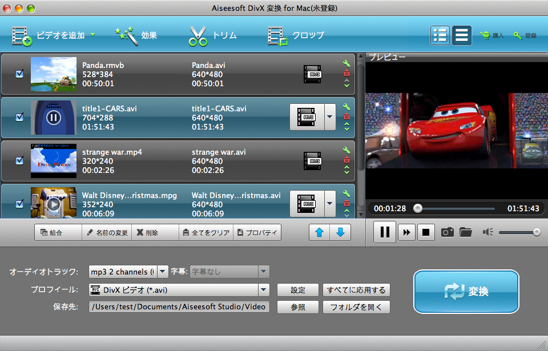
Task: Toggle checkbox for title1-CARS.avi
Action: tap(19, 117)
